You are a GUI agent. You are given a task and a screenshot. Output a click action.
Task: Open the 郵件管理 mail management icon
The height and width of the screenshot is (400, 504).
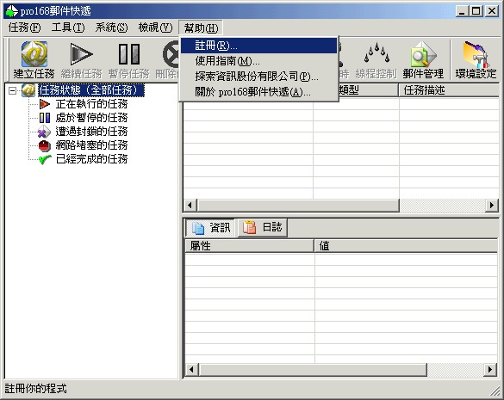[423, 60]
